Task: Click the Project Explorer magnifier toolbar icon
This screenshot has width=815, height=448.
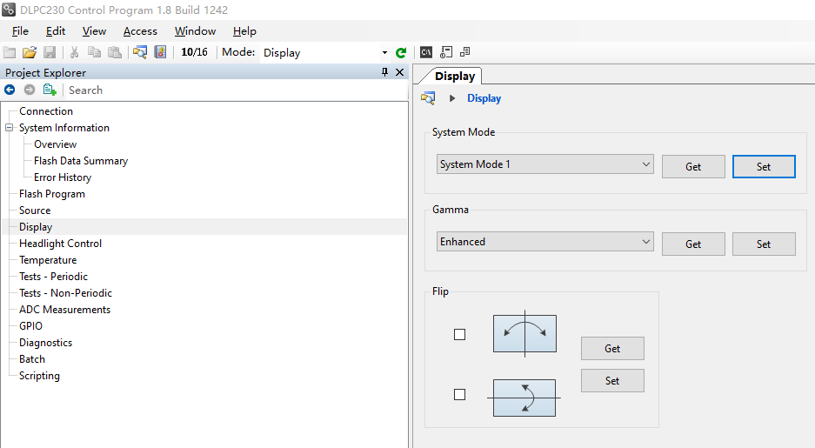Action: click(x=140, y=52)
